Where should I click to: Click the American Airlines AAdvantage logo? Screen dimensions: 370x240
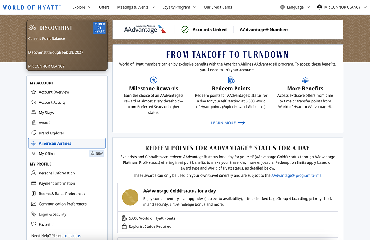[x=146, y=29]
